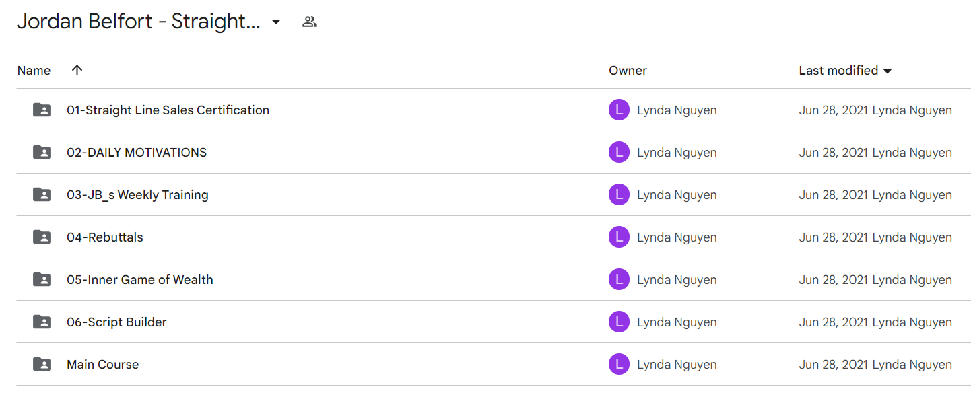Select the 06-Script Builder folder icon
The width and height of the screenshot is (971, 403).
point(42,322)
